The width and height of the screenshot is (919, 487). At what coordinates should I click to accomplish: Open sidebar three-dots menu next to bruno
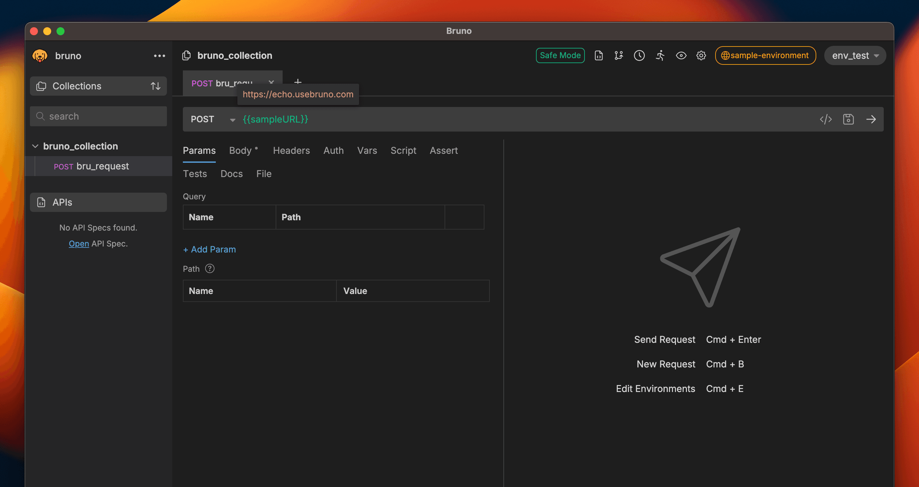click(159, 56)
